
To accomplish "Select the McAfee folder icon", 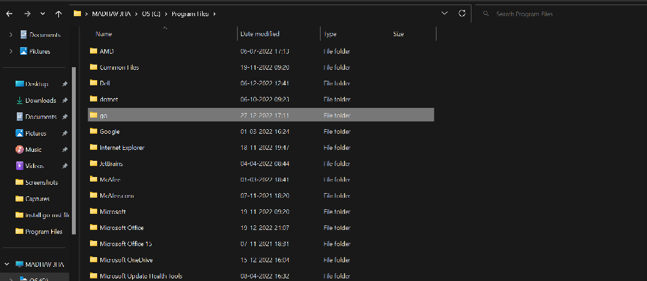I will tap(93, 180).
